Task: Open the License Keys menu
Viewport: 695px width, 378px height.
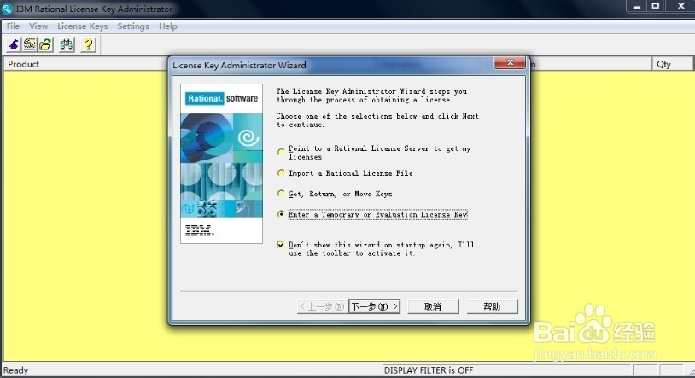Action: coord(83,26)
